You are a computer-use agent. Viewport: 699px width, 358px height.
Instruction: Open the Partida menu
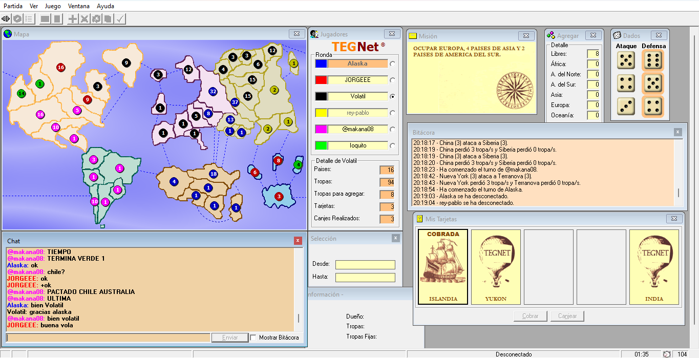(13, 6)
